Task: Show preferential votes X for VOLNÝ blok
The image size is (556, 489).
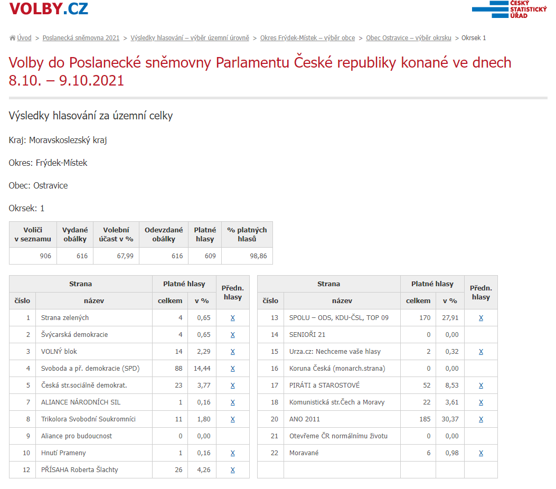Action: (232, 352)
